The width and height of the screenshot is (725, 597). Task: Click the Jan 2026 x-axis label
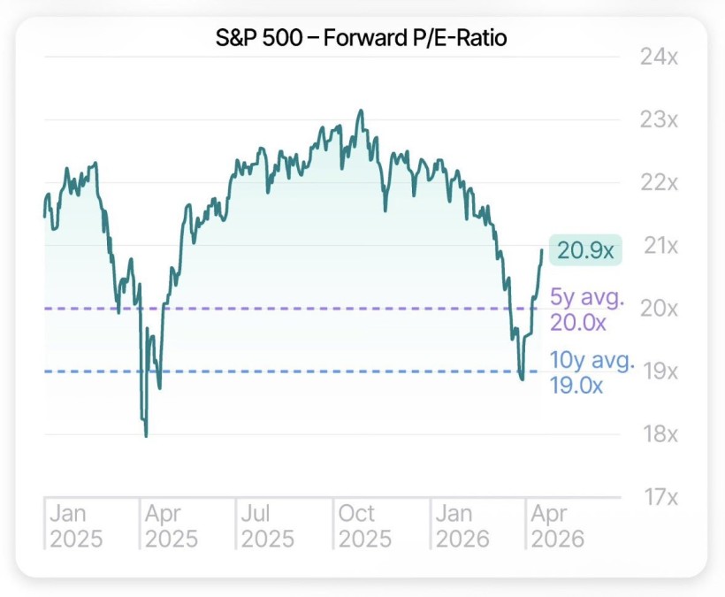pyautogui.click(x=462, y=525)
